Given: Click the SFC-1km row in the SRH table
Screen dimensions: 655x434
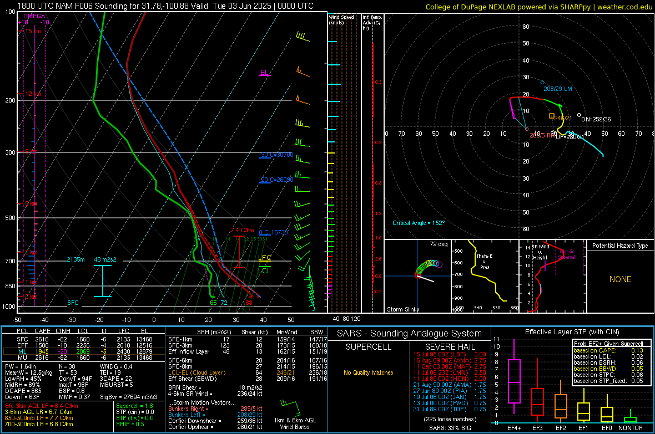Looking at the screenshot, I should tap(248, 339).
